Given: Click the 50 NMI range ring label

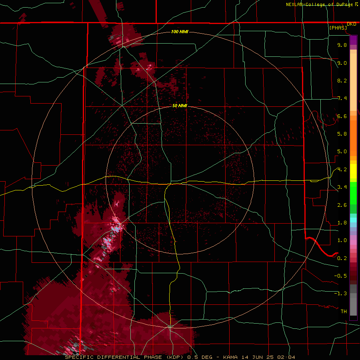Looking at the screenshot, I should pos(180,106).
